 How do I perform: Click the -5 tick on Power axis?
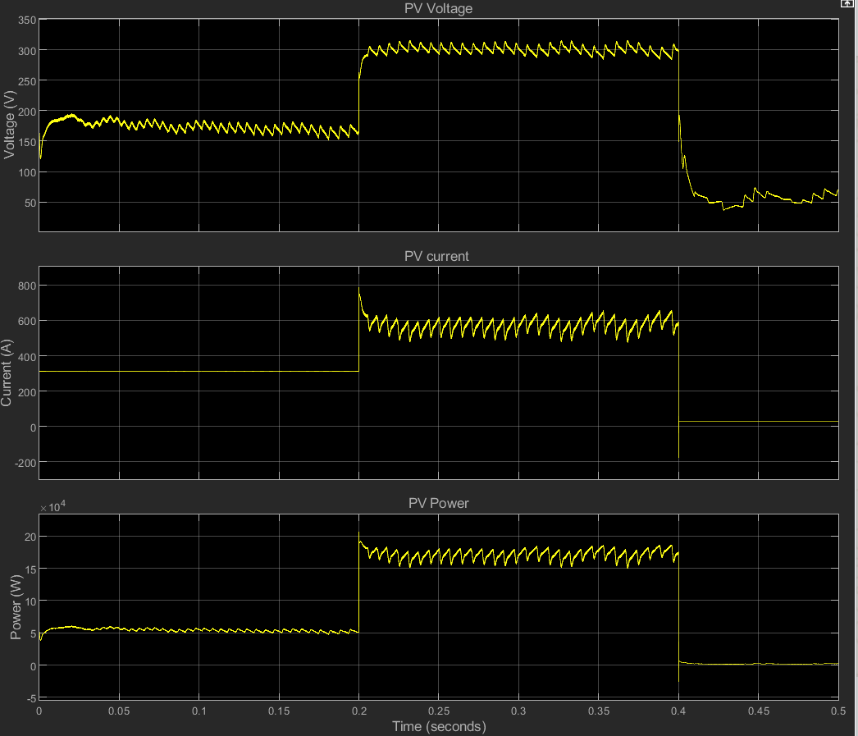(x=30, y=699)
